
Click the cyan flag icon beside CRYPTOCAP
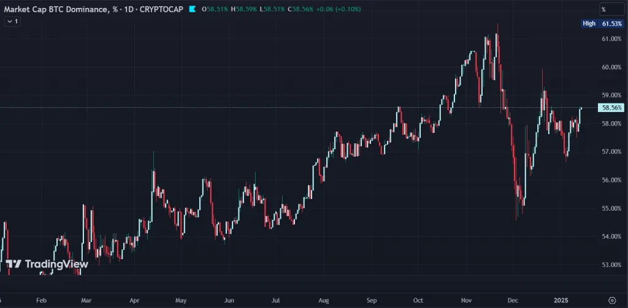click(x=192, y=9)
